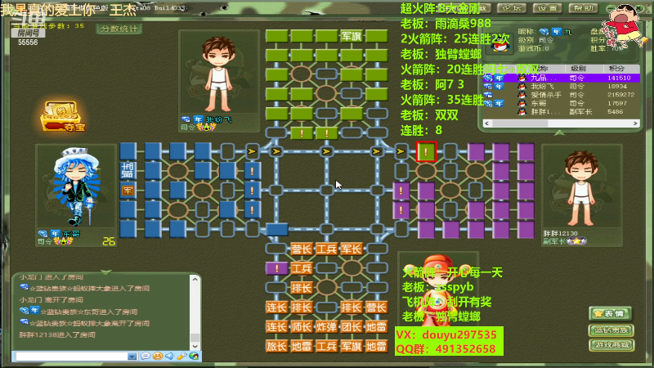Click chat log scroll down arrow
Screen dimensions: 654x368
[195, 346]
